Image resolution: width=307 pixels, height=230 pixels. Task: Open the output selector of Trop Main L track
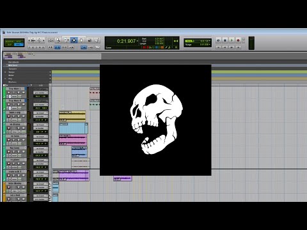point(40,93)
